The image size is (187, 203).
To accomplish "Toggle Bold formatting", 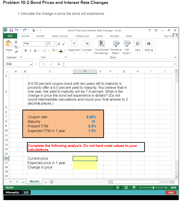I will point(26,51).
